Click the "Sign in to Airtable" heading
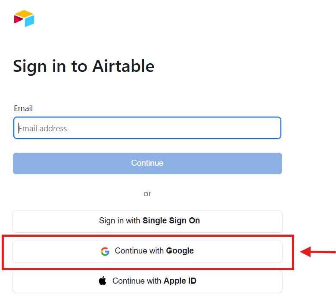This screenshot has width=336, height=306. point(84,66)
